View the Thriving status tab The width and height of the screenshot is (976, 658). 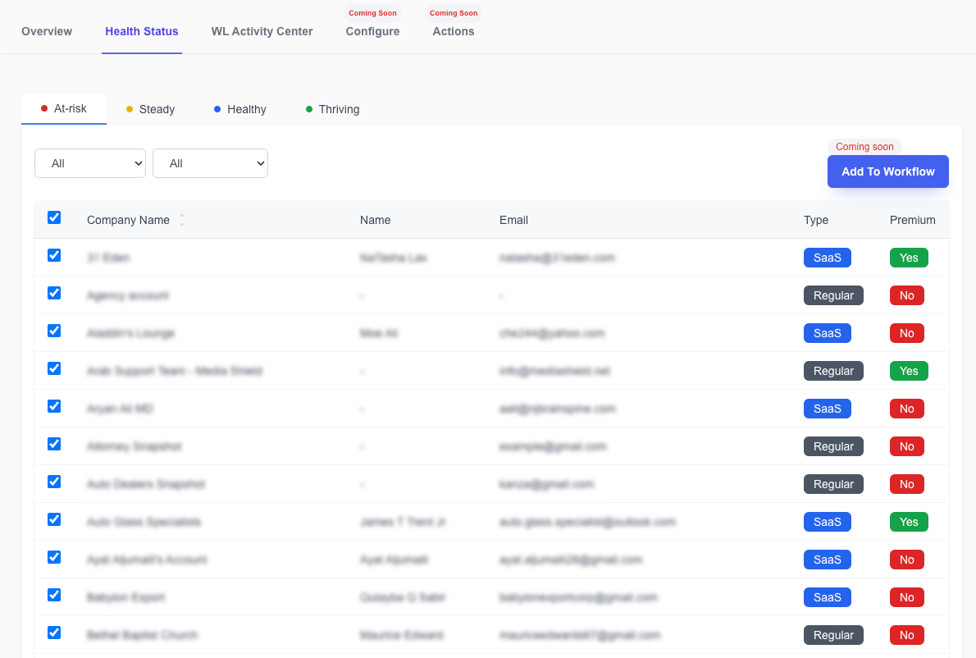332,110
